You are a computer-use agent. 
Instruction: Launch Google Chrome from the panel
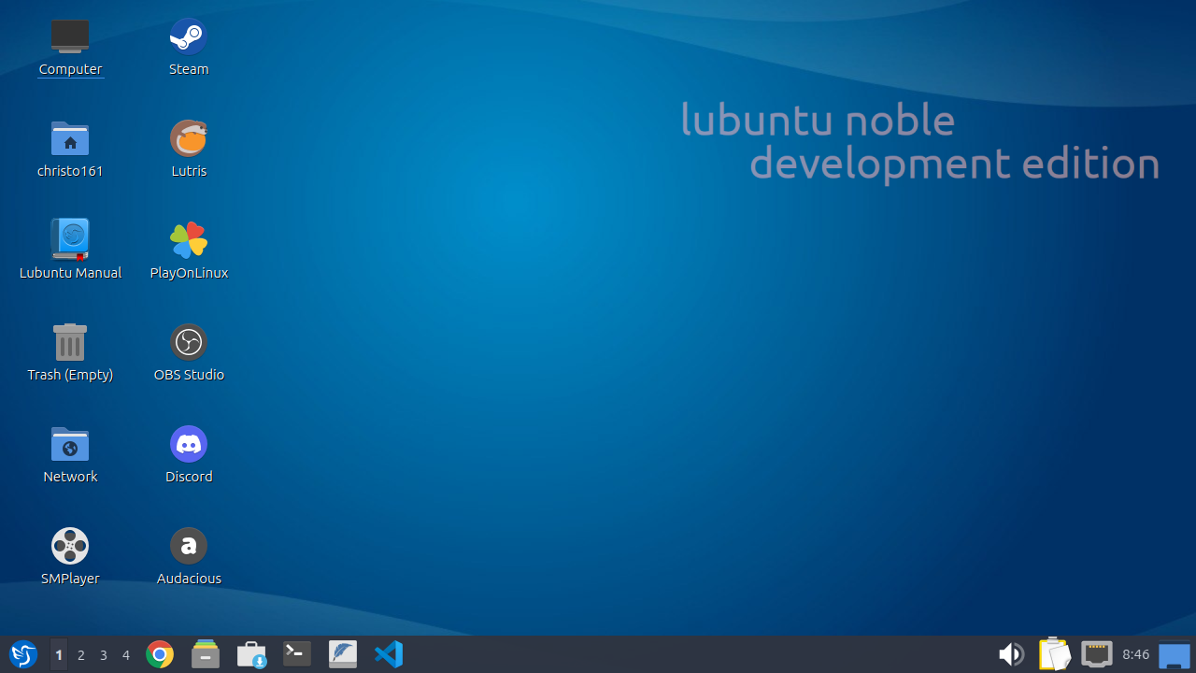point(160,655)
